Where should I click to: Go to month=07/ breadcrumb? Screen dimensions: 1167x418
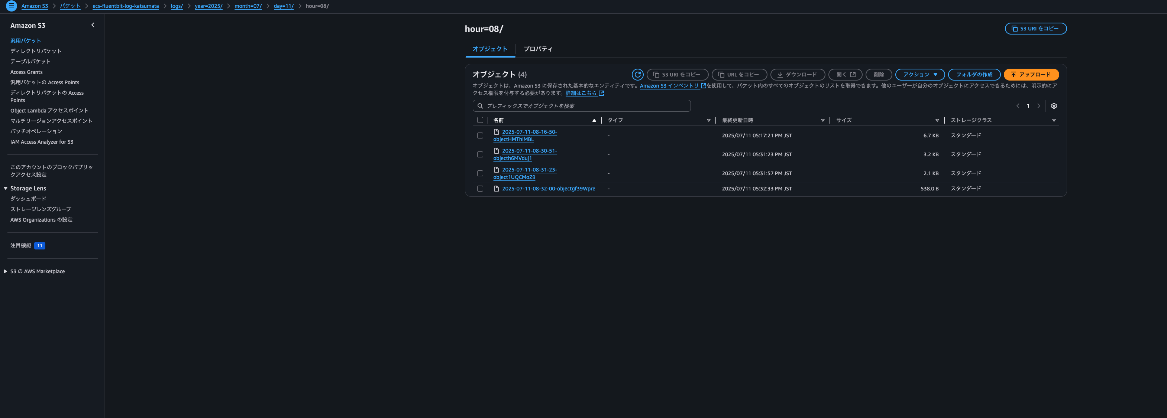point(248,6)
